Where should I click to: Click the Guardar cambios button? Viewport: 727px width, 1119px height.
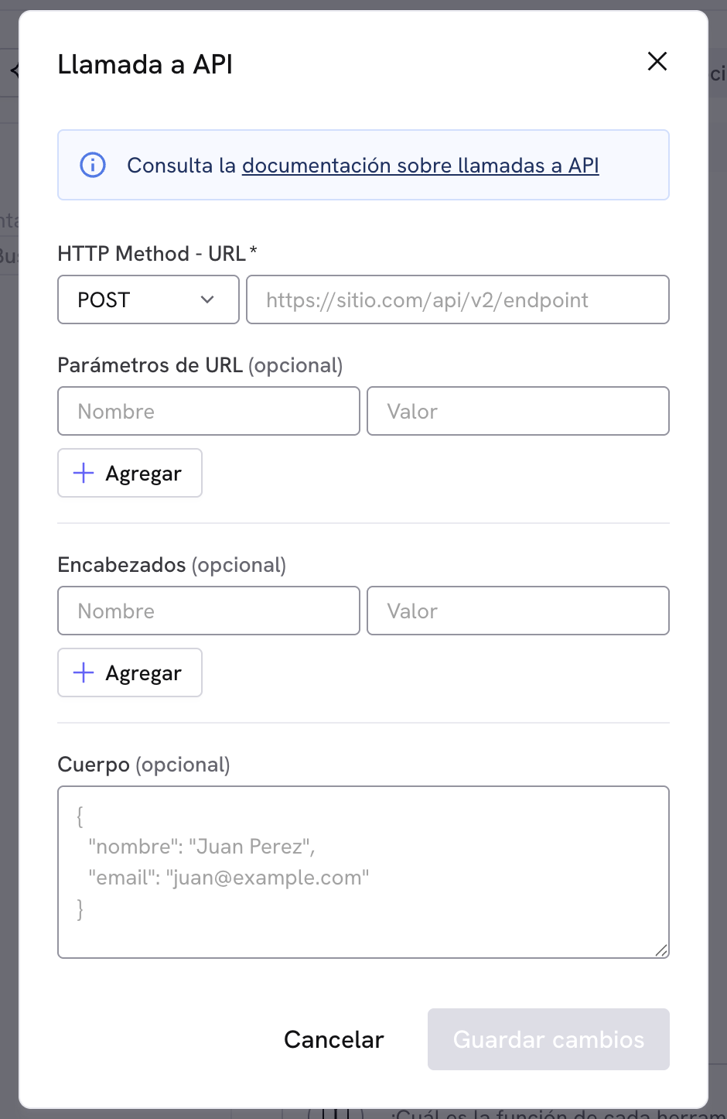click(548, 1039)
